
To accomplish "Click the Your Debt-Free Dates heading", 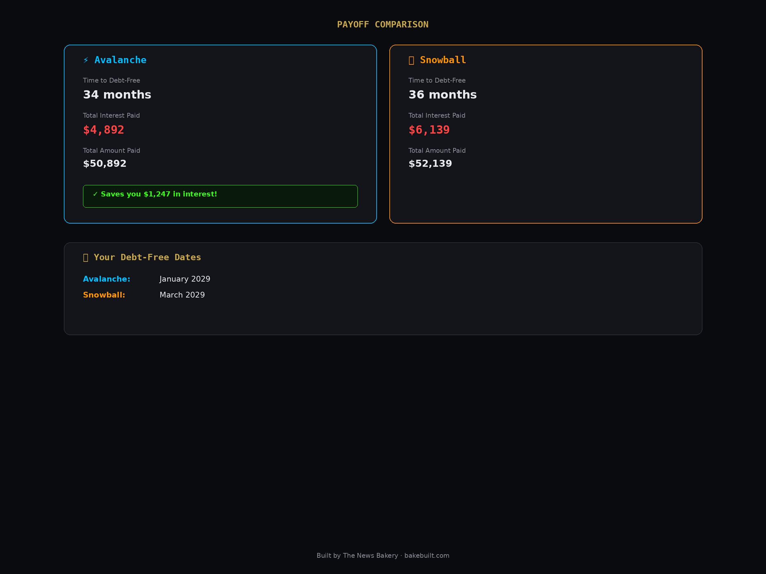I will pyautogui.click(x=147, y=257).
